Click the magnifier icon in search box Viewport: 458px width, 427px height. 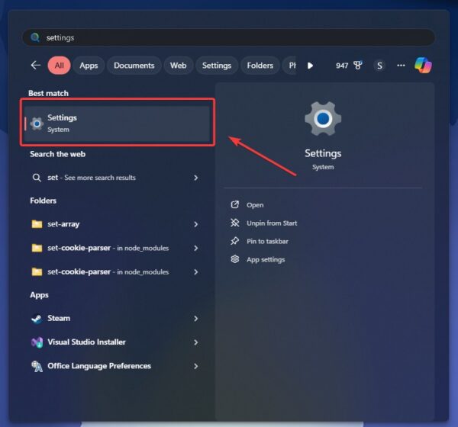(x=35, y=37)
